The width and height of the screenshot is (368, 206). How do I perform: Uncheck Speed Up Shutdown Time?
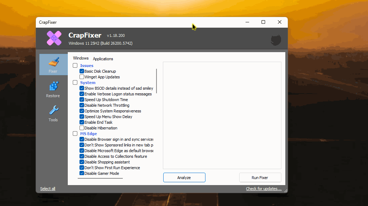click(82, 100)
